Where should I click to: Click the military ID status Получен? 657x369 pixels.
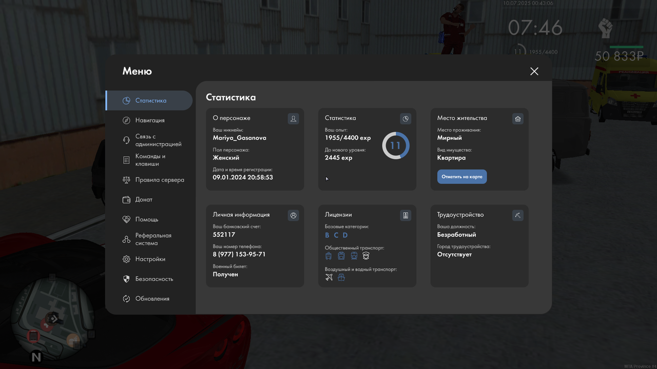[225, 274]
